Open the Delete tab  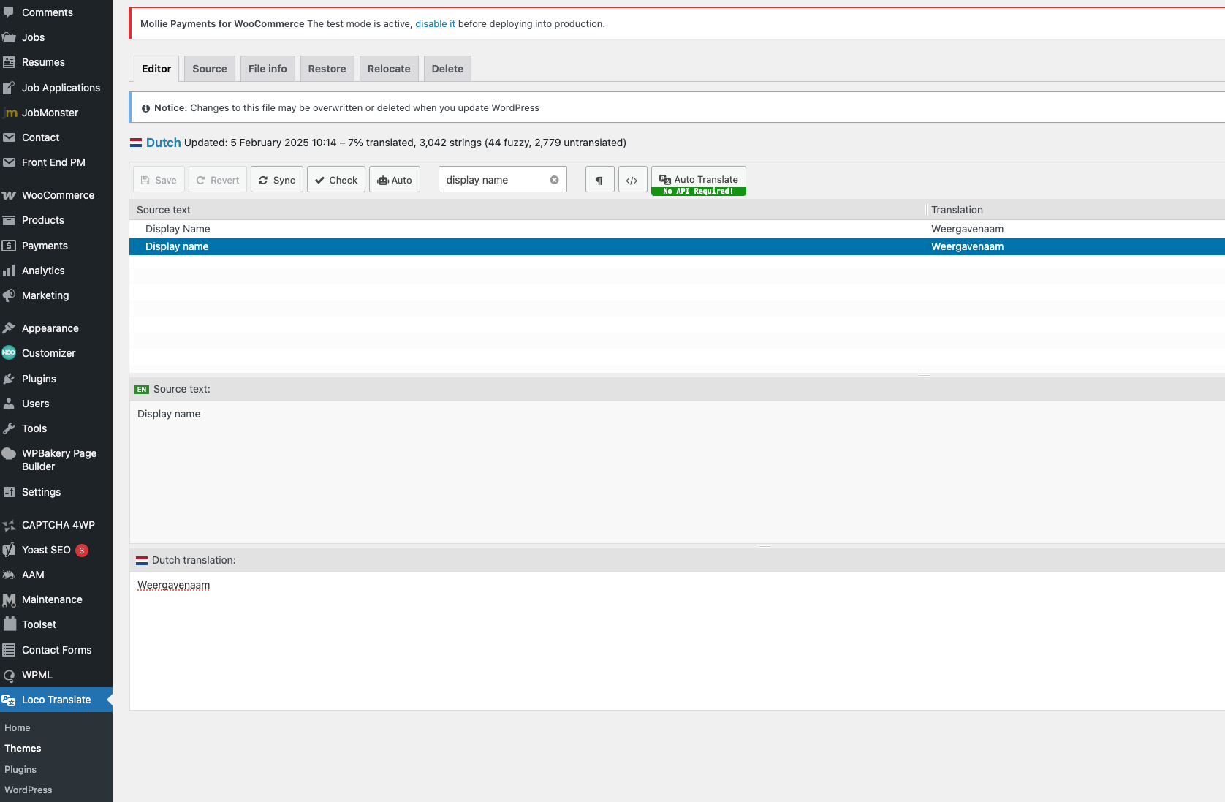[x=447, y=69]
